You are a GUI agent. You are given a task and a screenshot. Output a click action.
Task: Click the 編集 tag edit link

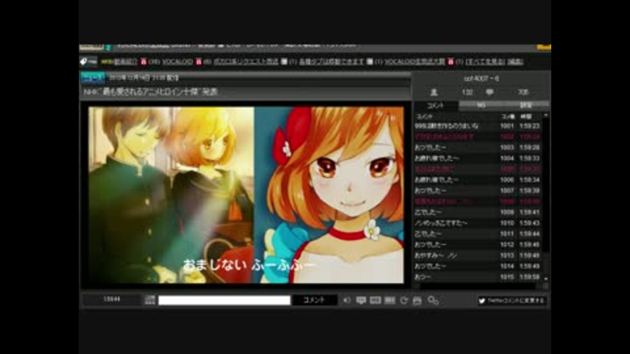(516, 62)
